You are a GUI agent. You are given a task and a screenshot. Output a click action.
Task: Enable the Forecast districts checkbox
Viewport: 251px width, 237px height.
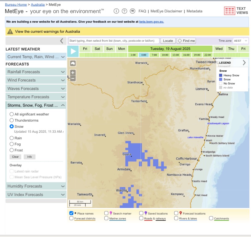tap(71, 218)
